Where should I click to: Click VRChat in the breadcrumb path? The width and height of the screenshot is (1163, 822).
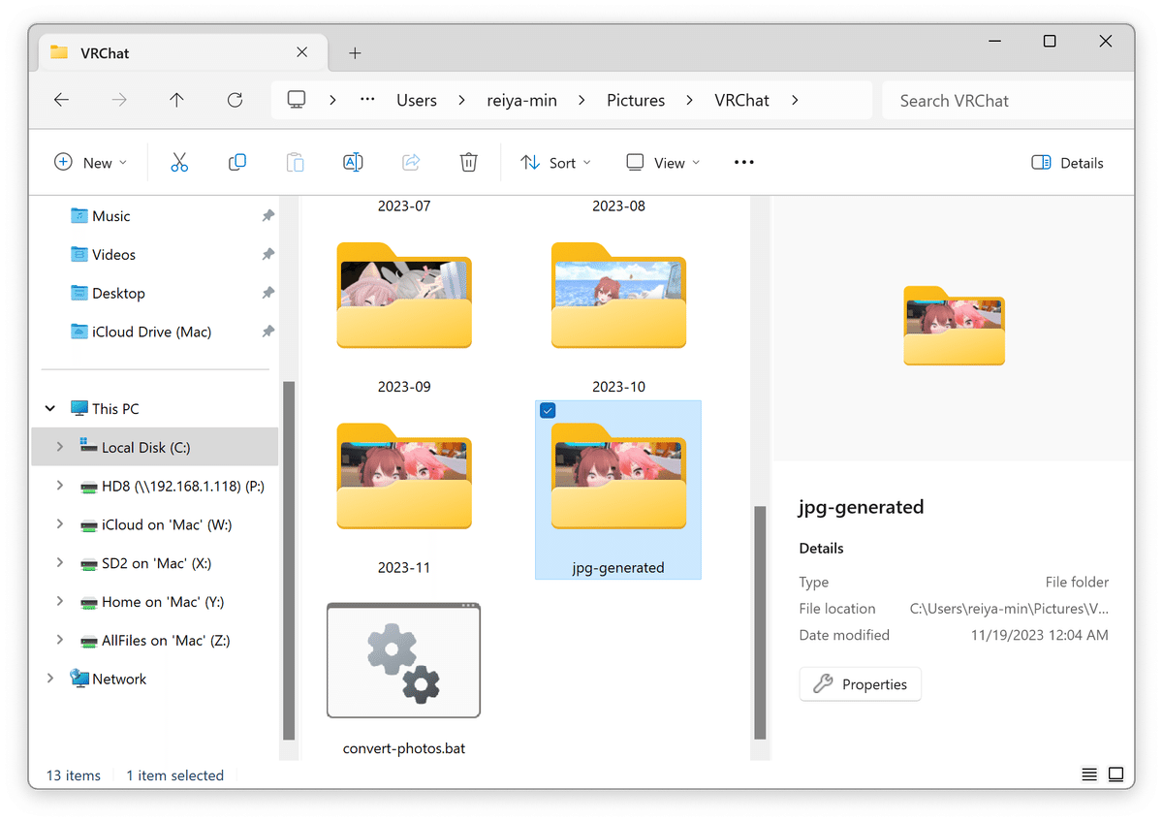point(741,100)
